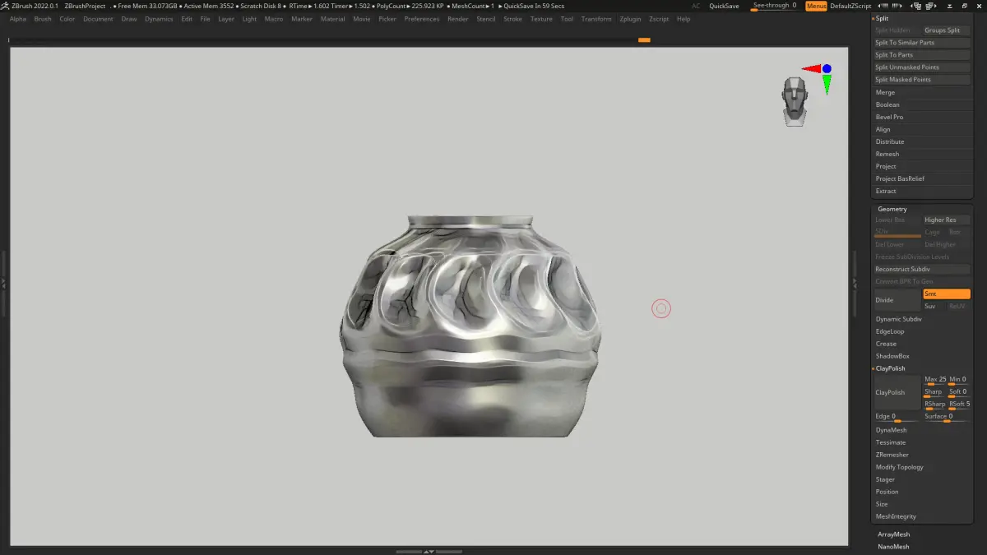Click the Split To Parts button
The image size is (987, 555).
pos(921,55)
